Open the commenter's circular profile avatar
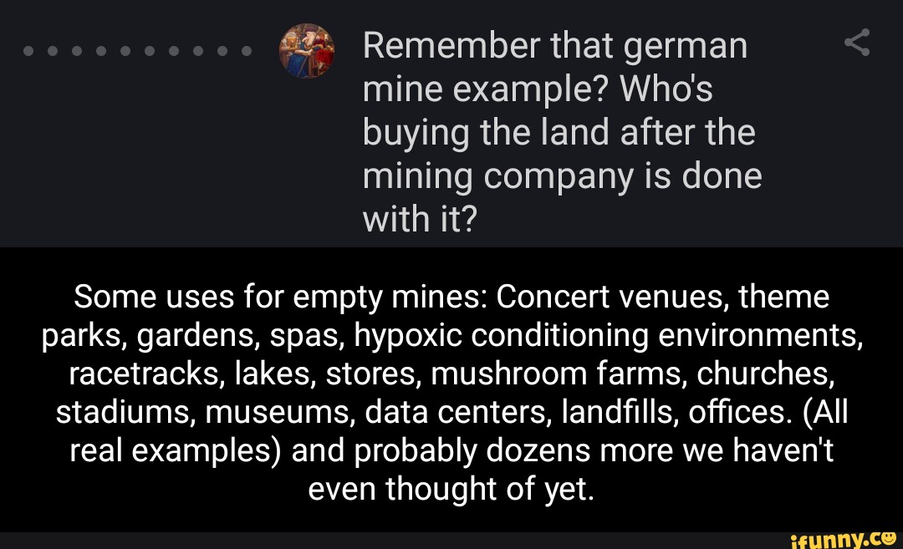The image size is (903, 549). (306, 50)
